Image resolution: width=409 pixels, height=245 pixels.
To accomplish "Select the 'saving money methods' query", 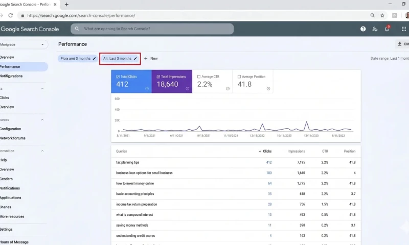I will coord(236,225).
